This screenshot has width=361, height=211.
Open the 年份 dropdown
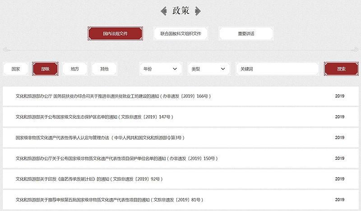(x=161, y=69)
